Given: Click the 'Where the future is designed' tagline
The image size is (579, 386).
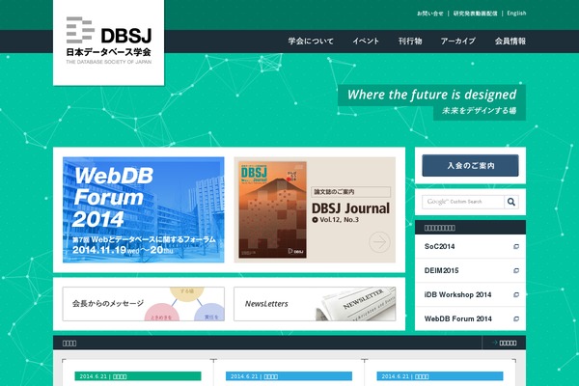Looking at the screenshot, I should click(431, 95).
